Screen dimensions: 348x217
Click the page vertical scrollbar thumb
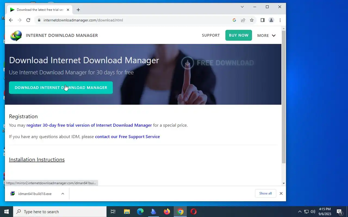coord(284,97)
